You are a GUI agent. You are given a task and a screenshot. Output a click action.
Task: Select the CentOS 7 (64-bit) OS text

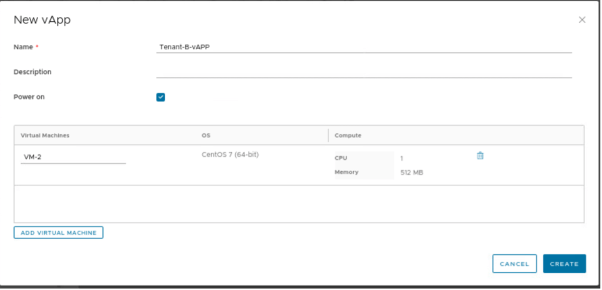tap(230, 155)
